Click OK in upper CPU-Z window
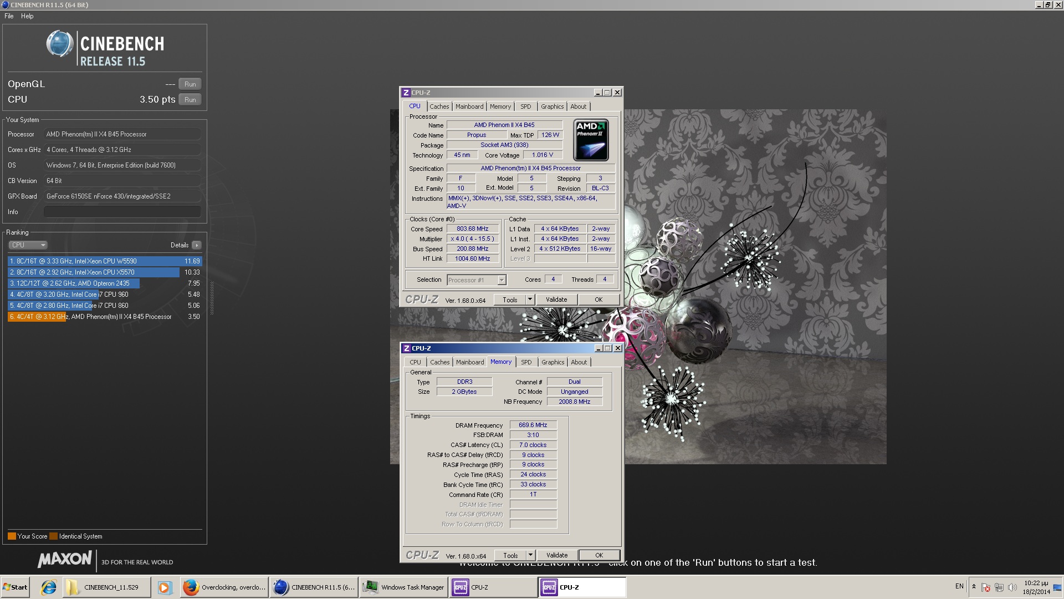The height and width of the screenshot is (599, 1064). coord(598,299)
